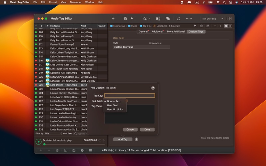
Task: Click the bottom bar find-in-library magnifier icon
Action: (x=66, y=150)
